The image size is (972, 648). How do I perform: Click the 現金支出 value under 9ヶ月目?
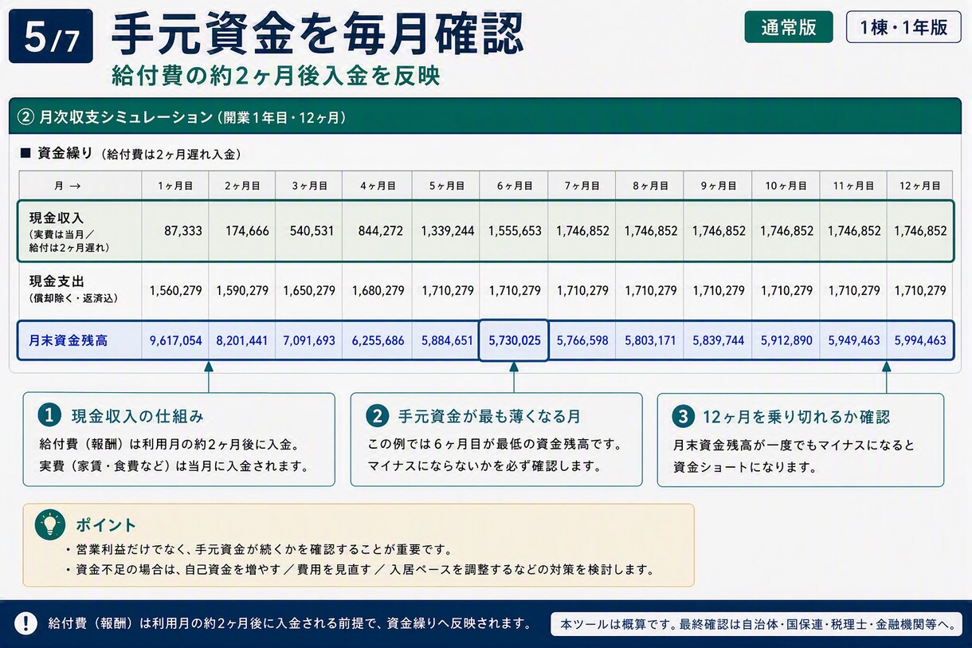718,291
